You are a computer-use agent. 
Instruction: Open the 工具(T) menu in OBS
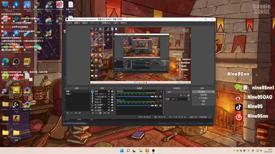(x=115, y=23)
